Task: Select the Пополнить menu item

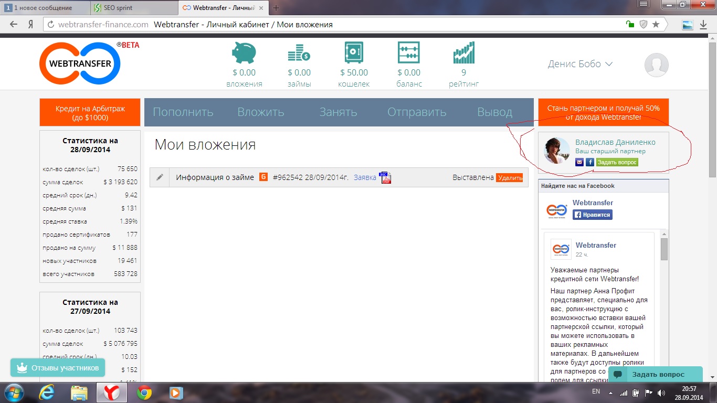Action: (183, 112)
